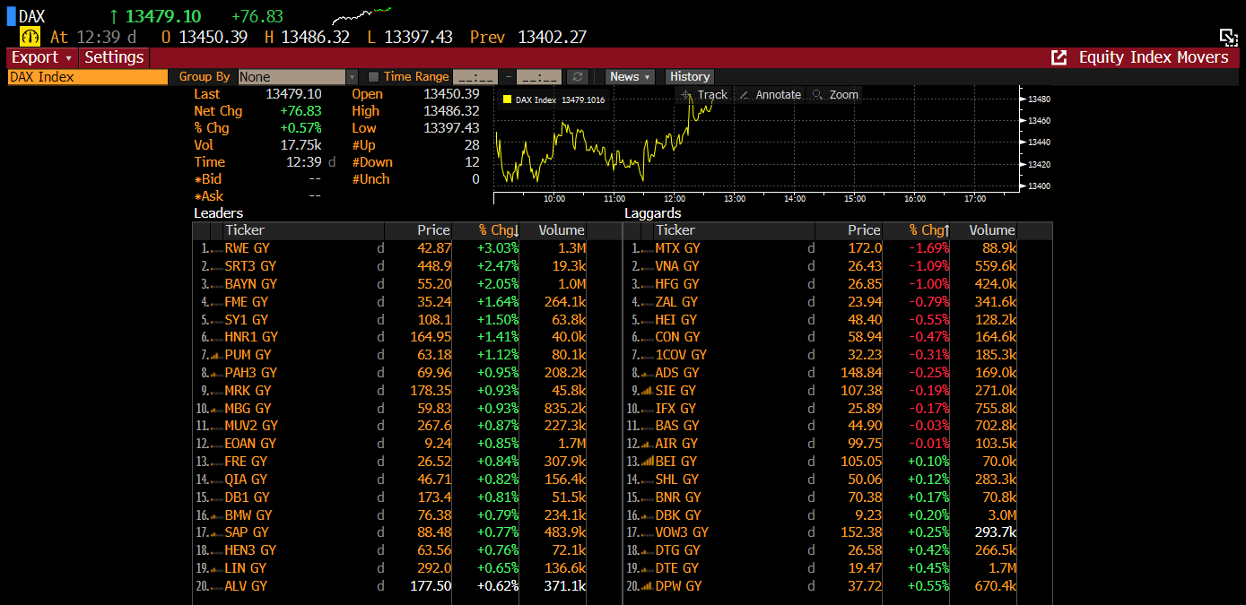Sort Leaders by % Chg column
The image size is (1246, 605).
[498, 230]
